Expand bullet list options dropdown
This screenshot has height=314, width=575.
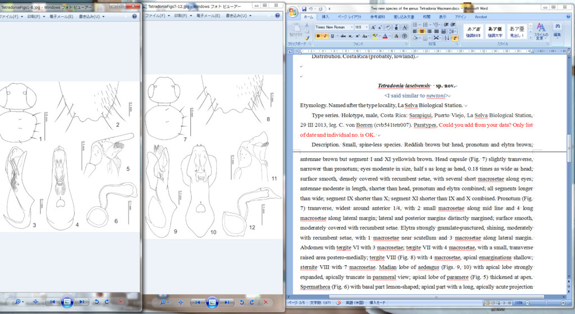[x=420, y=25]
